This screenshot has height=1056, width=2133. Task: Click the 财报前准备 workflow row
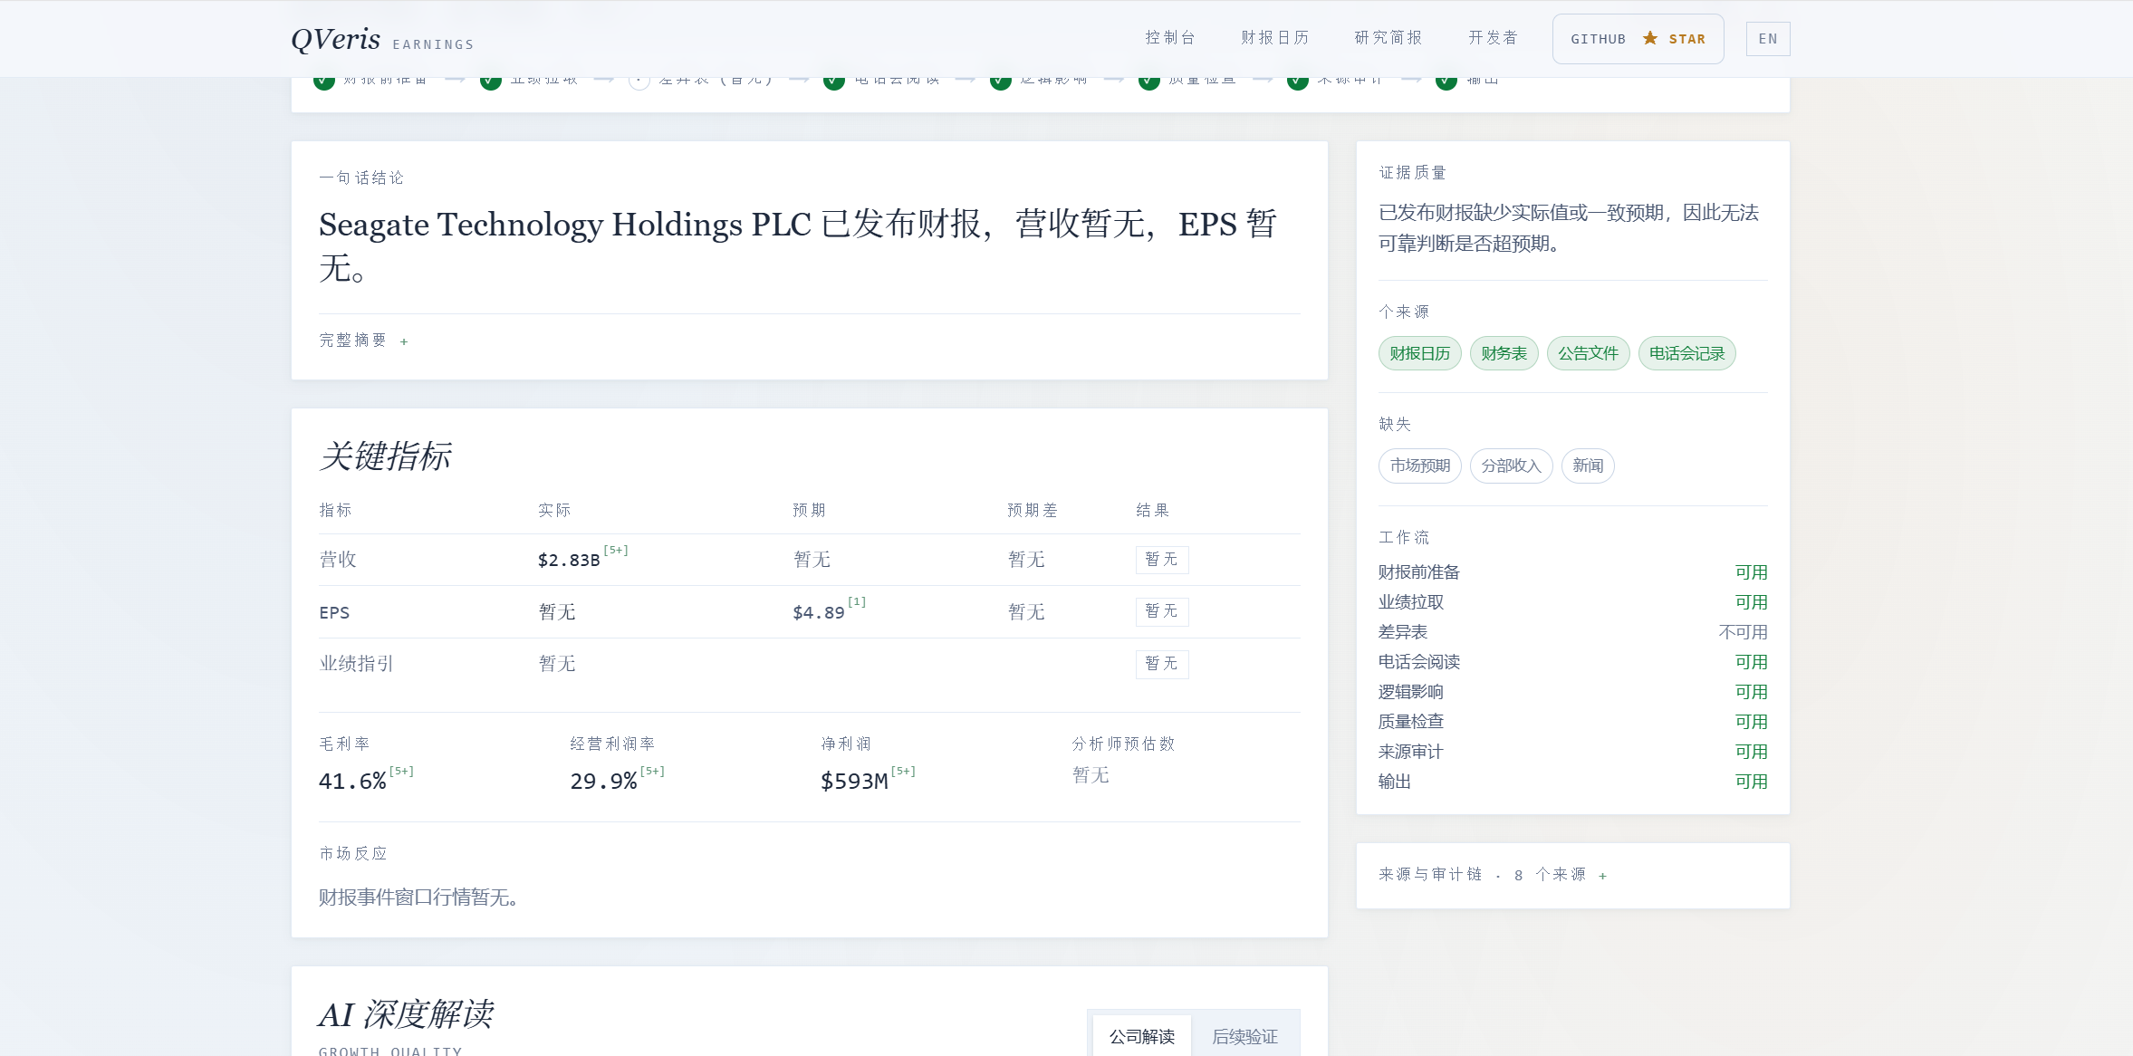pos(1573,572)
